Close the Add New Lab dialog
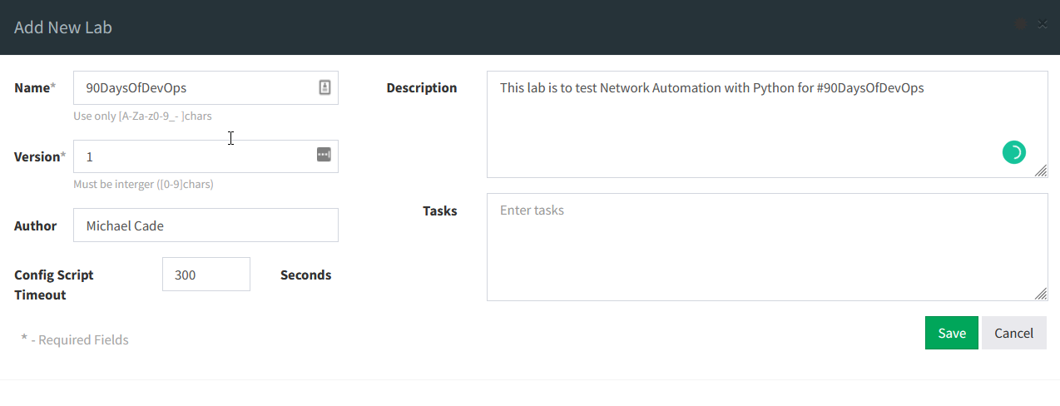 [1043, 25]
